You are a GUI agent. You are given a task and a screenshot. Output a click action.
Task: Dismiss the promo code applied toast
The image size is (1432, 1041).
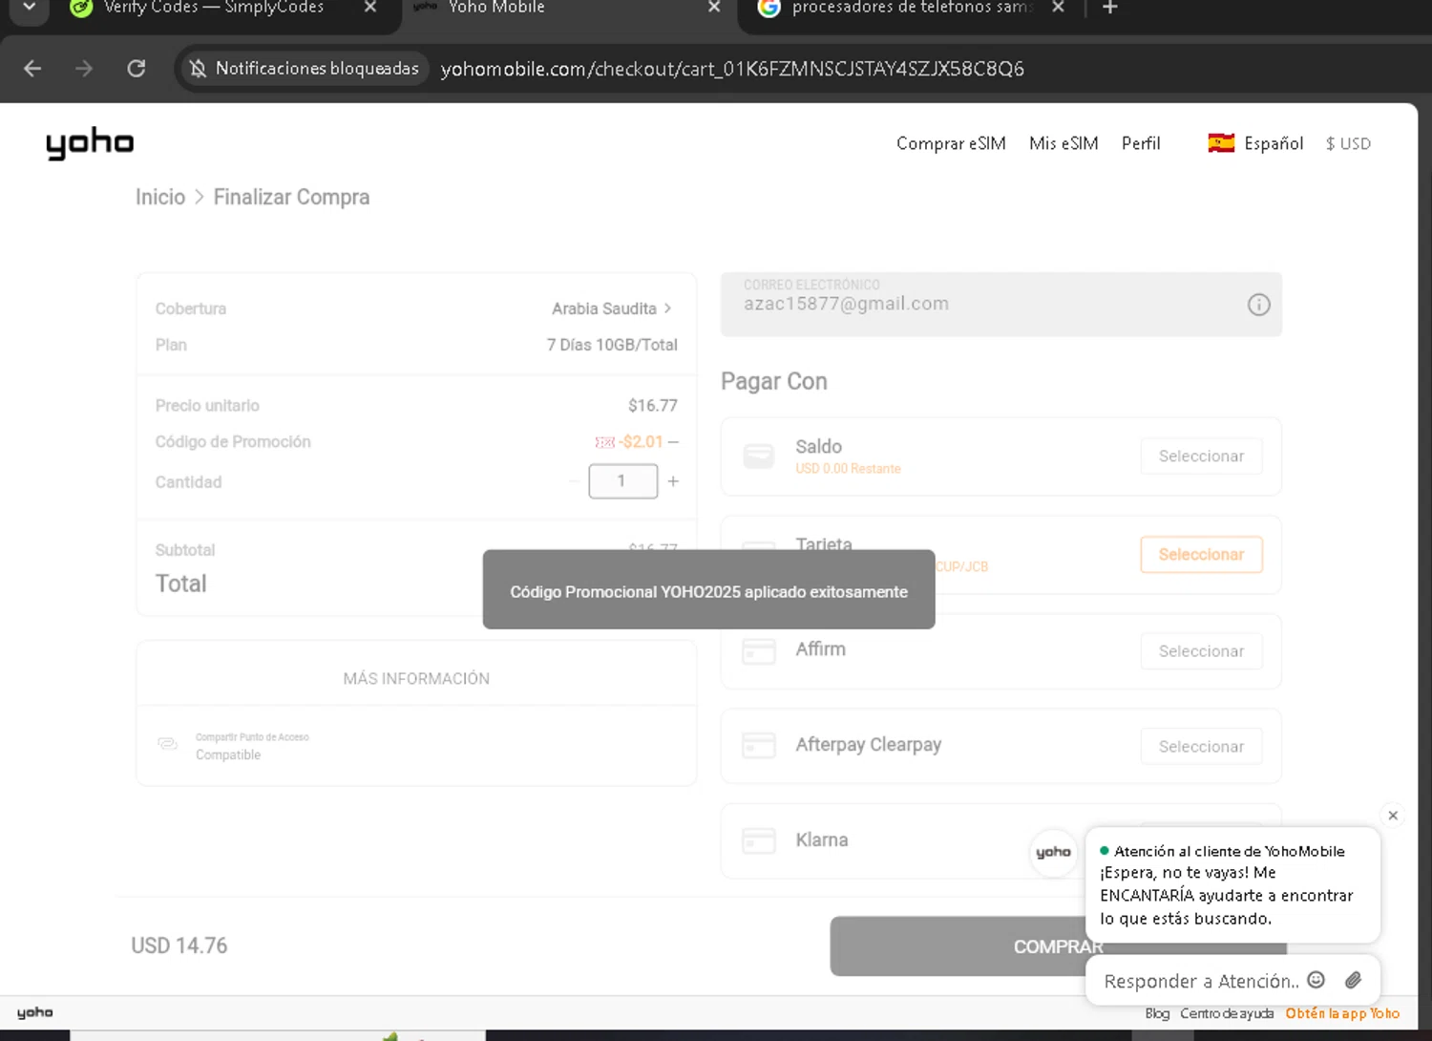point(708,589)
